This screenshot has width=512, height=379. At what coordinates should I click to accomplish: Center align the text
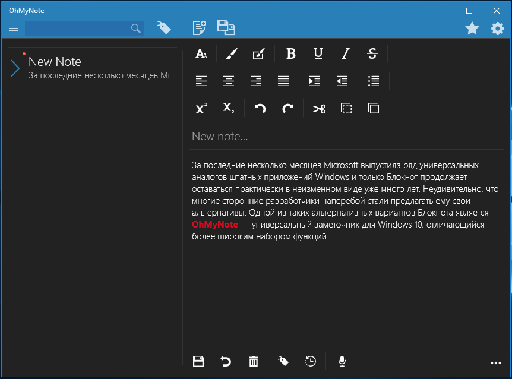click(x=229, y=81)
